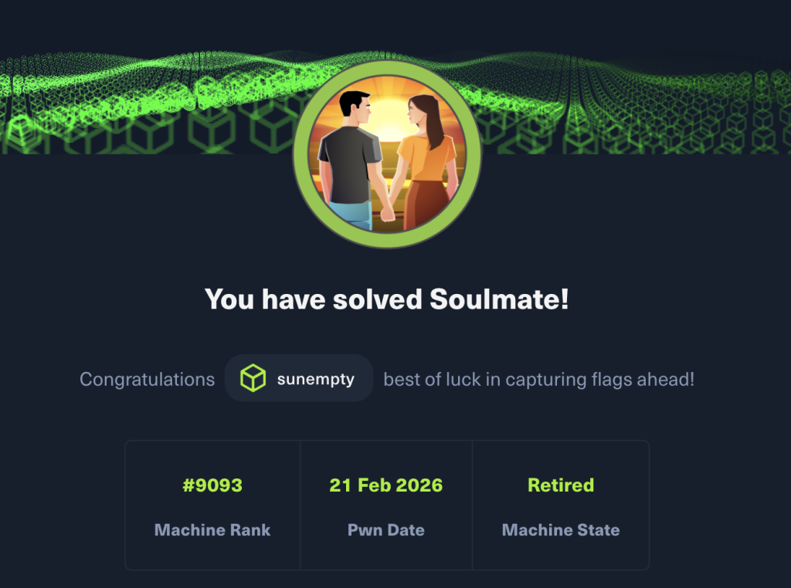791x588 pixels.
Task: Select the 21 Feb 2026 date value
Action: (x=386, y=485)
